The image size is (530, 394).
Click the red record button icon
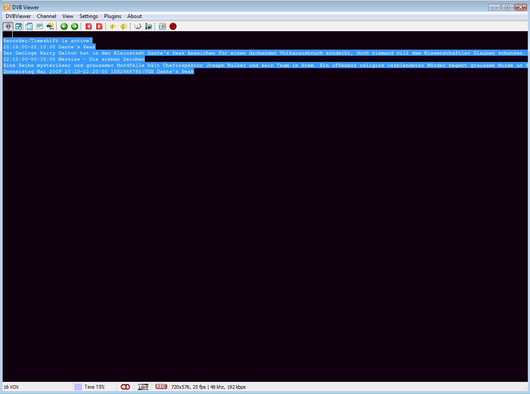173,26
